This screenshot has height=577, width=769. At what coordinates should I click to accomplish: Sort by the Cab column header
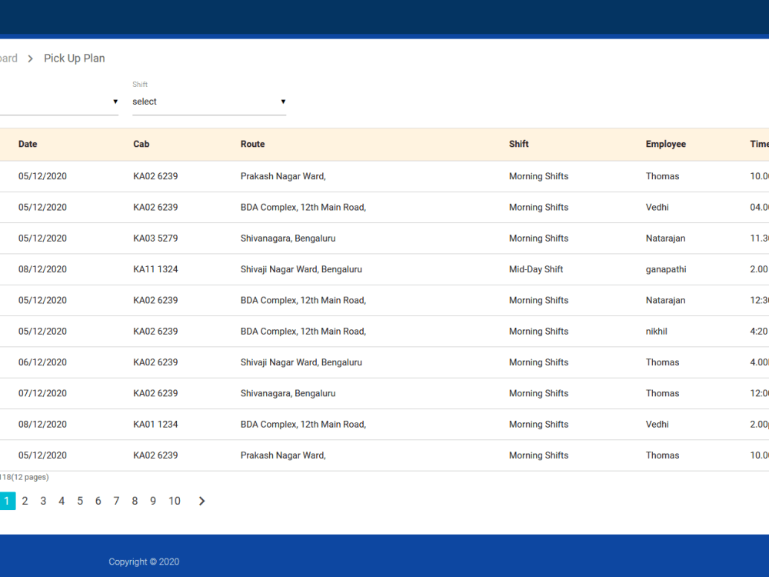tap(141, 145)
